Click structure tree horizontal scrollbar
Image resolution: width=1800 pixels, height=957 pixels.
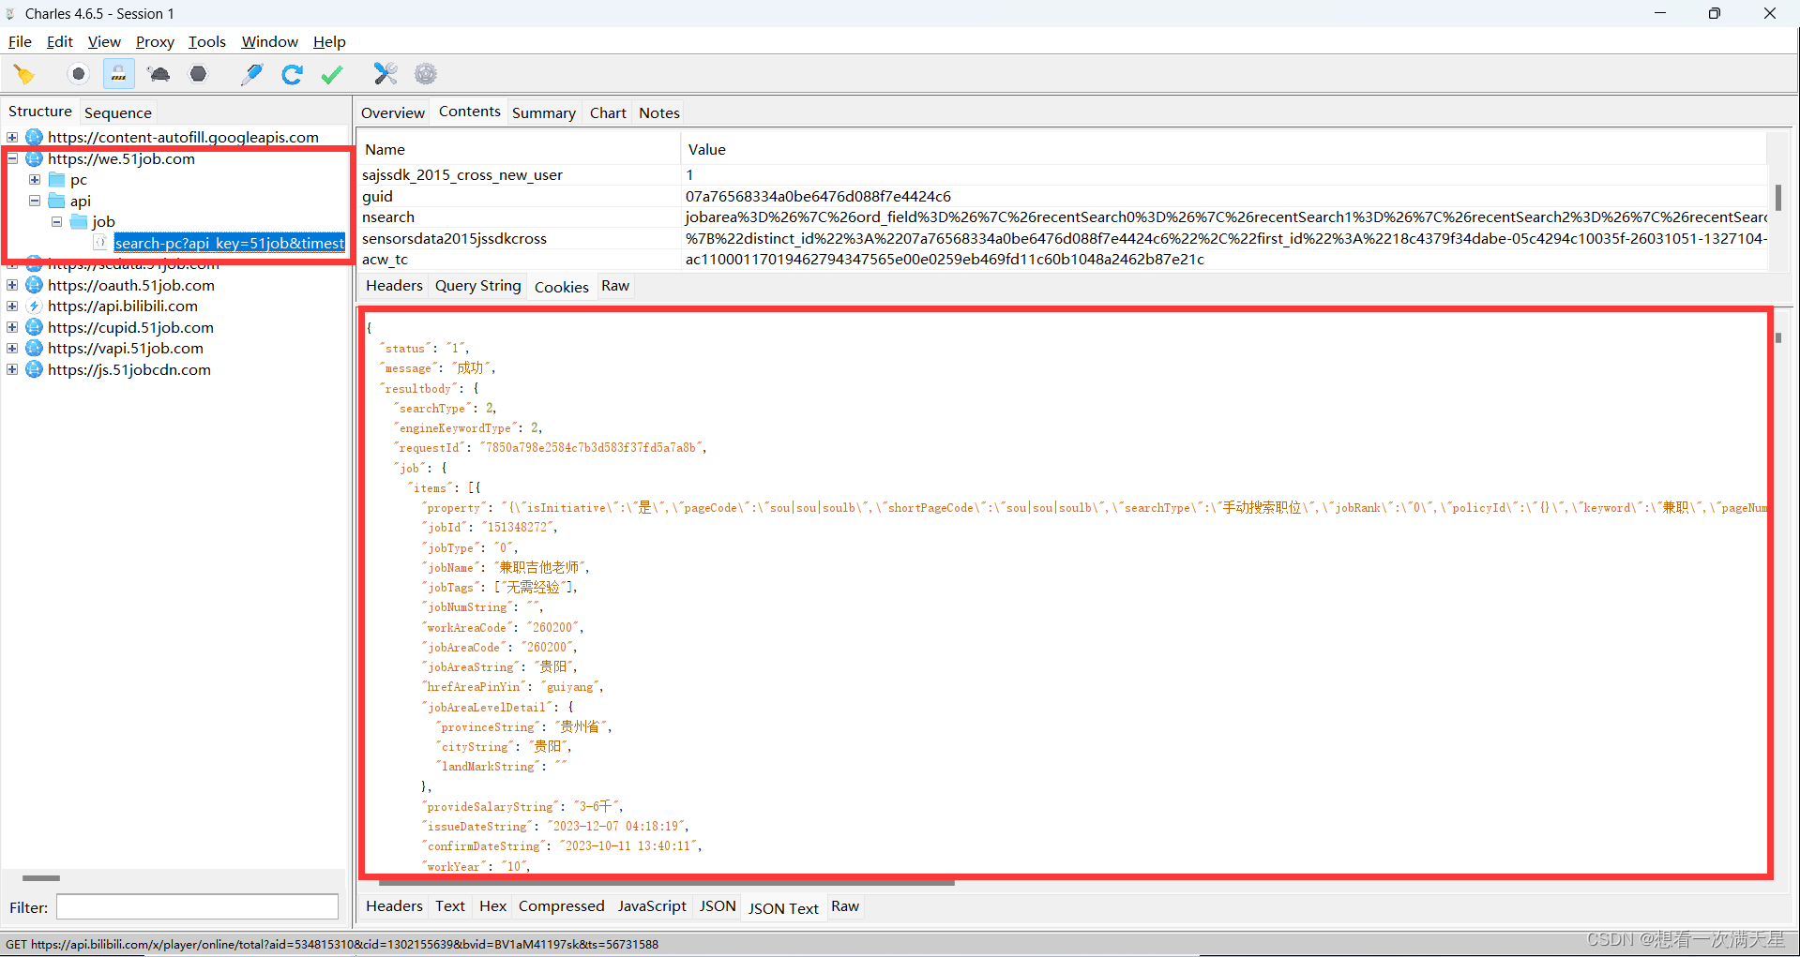pyautogui.click(x=41, y=878)
